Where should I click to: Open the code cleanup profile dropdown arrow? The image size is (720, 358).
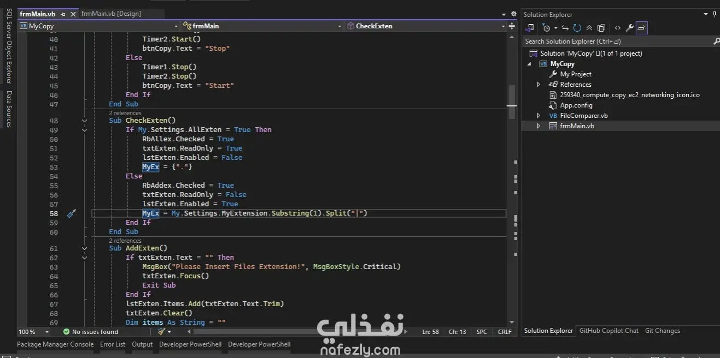[x=169, y=332]
